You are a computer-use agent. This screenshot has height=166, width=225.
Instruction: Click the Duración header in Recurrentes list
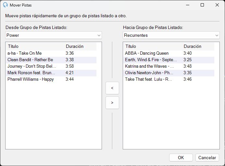[x=198, y=46]
